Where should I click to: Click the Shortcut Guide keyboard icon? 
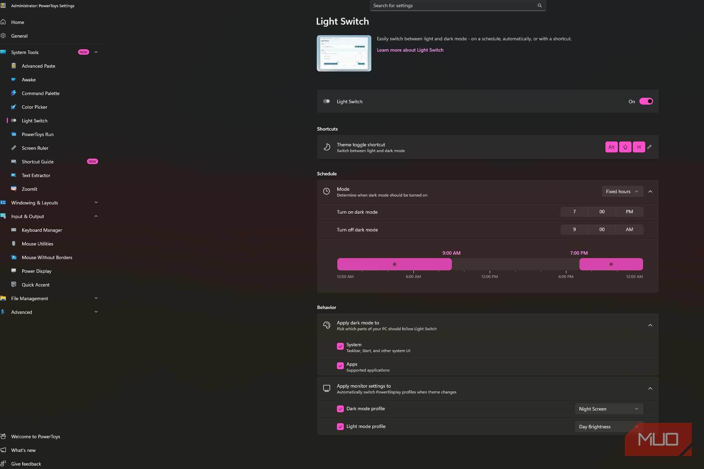14,161
